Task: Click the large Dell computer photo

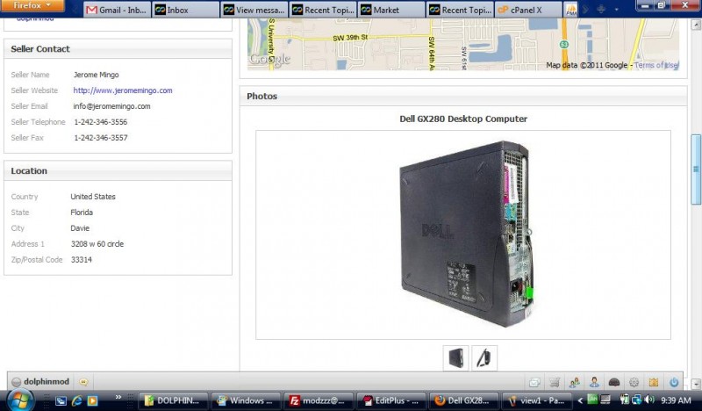Action: pos(466,234)
